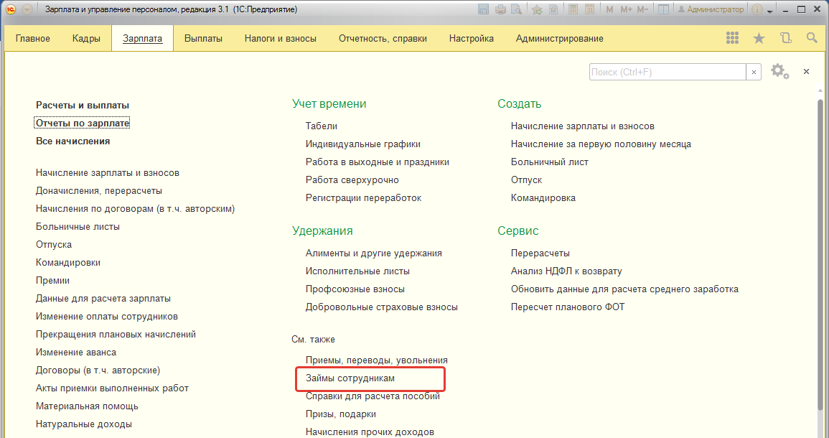The height and width of the screenshot is (438, 829).
Task: Click the search magnifier in section bar
Action: coord(812,38)
